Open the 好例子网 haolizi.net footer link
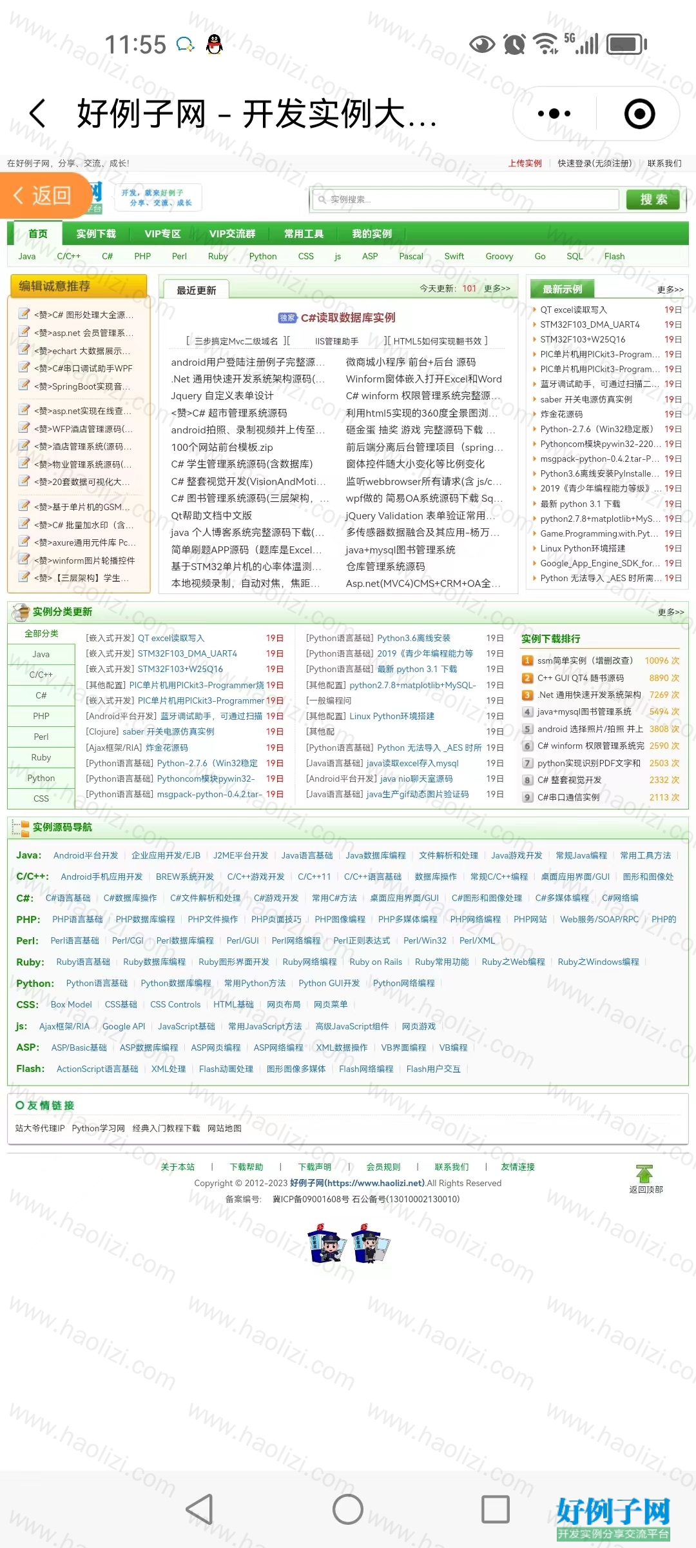This screenshot has height=1548, width=696. tap(358, 1183)
